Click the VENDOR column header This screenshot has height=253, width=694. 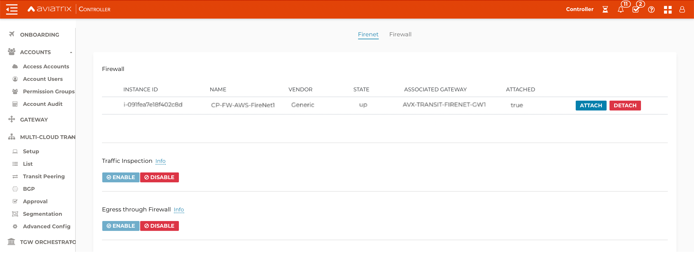(x=300, y=90)
